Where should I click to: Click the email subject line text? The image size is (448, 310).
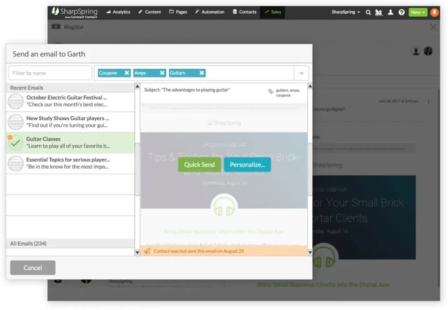click(187, 90)
